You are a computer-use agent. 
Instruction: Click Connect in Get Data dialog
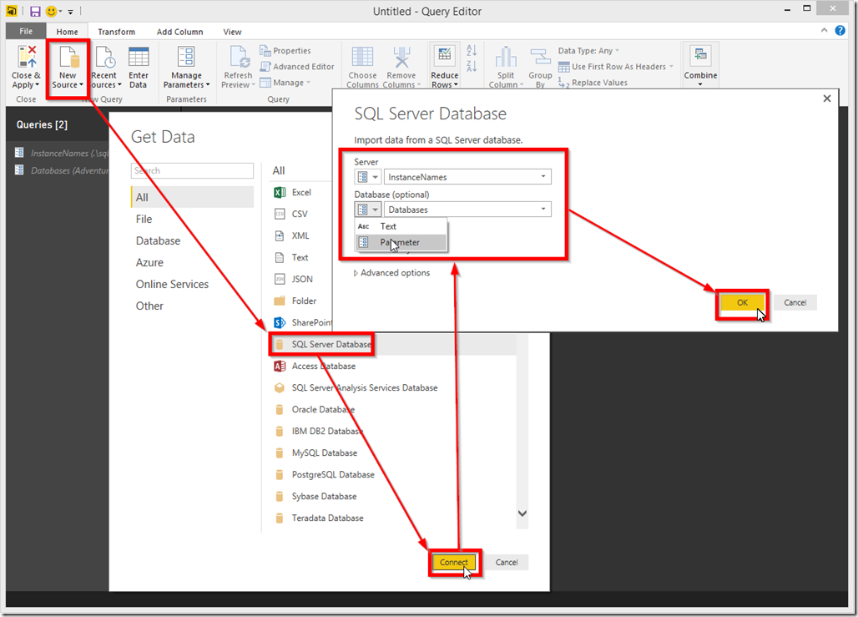coord(454,562)
